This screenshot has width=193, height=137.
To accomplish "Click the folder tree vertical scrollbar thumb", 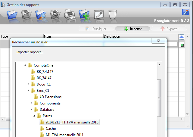I will point(159,98).
